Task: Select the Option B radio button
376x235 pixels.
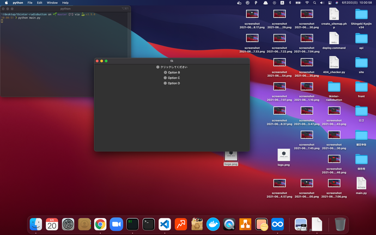Action: click(x=172, y=73)
